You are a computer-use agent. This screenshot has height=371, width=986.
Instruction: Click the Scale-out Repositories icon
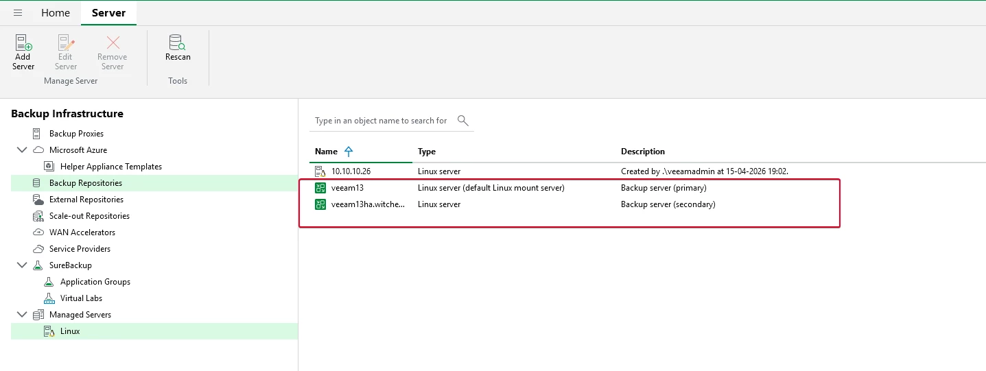pos(38,216)
